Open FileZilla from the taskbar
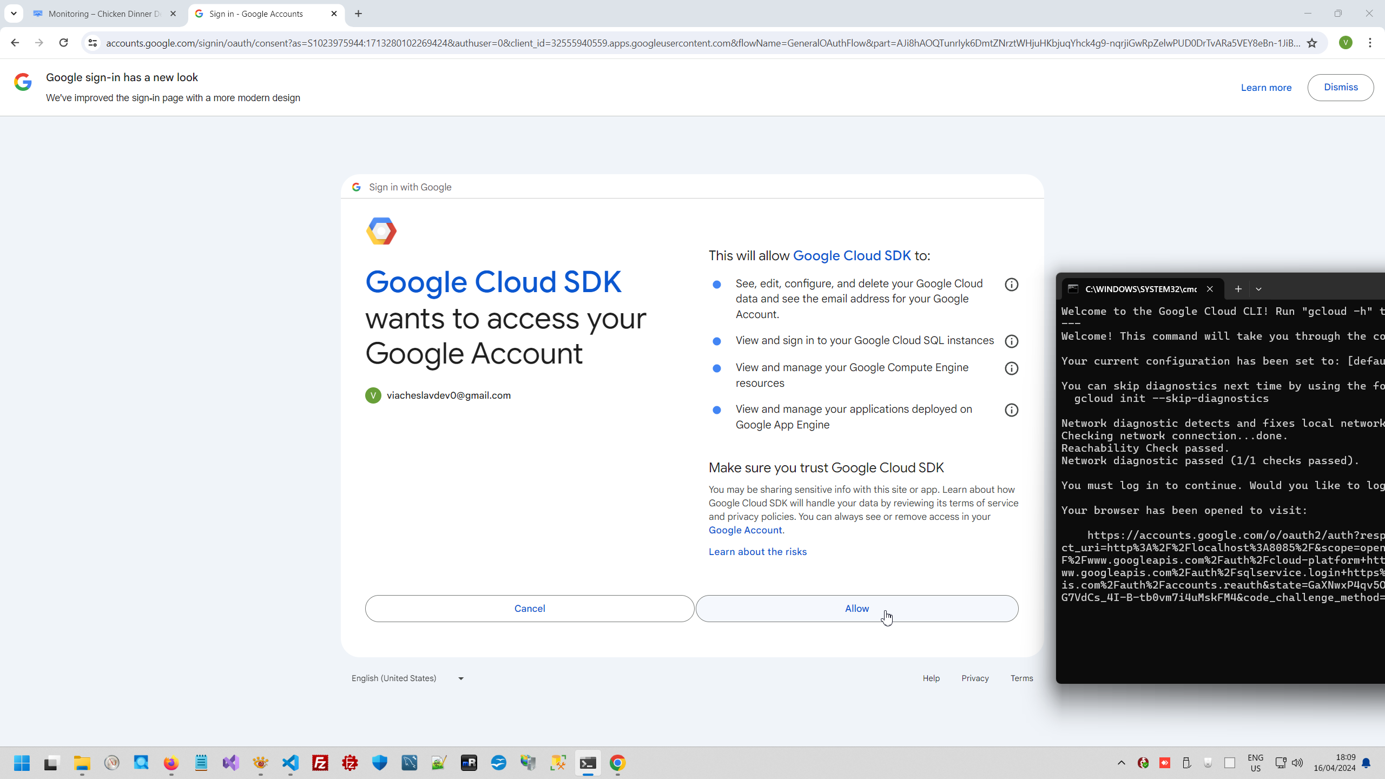Viewport: 1385px width, 779px height. (320, 763)
